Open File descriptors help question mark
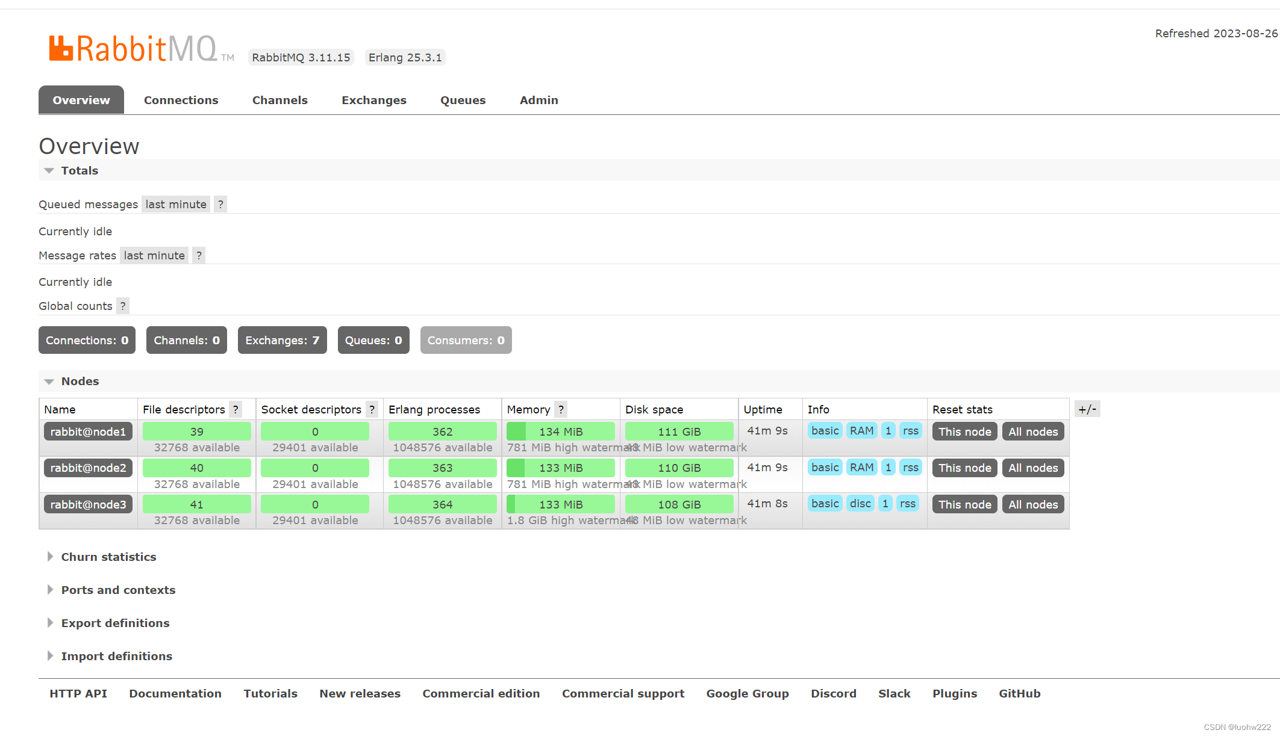Screen dimensions: 1280x736 coord(236,410)
